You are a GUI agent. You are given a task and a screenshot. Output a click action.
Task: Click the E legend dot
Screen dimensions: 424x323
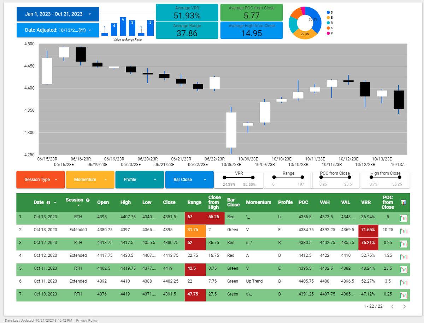[328, 17]
